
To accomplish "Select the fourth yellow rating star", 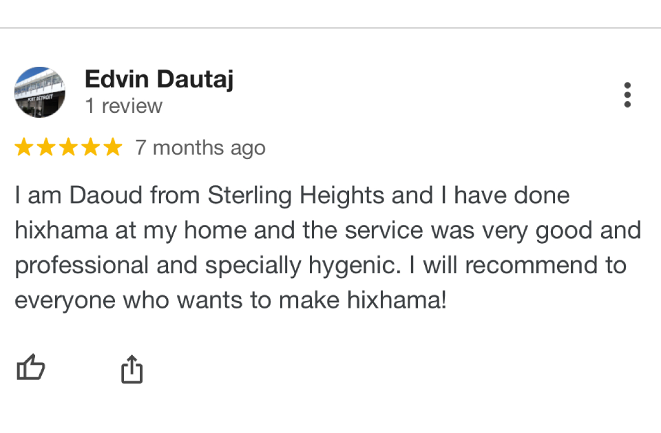I will point(91,147).
